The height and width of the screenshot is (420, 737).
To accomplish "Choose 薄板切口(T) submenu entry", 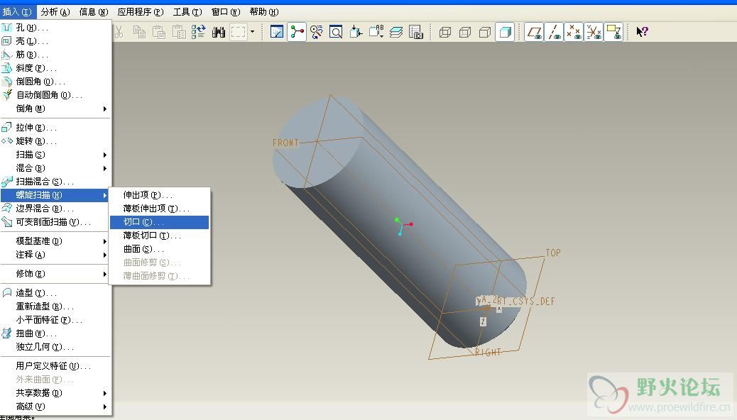I will click(159, 236).
